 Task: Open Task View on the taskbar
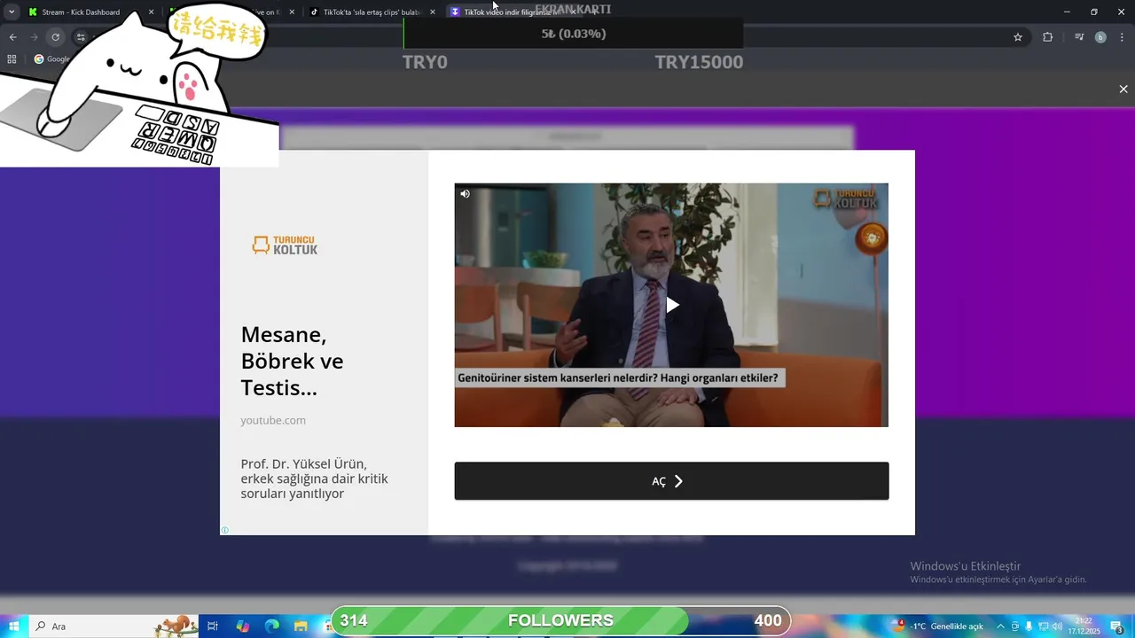[213, 626]
